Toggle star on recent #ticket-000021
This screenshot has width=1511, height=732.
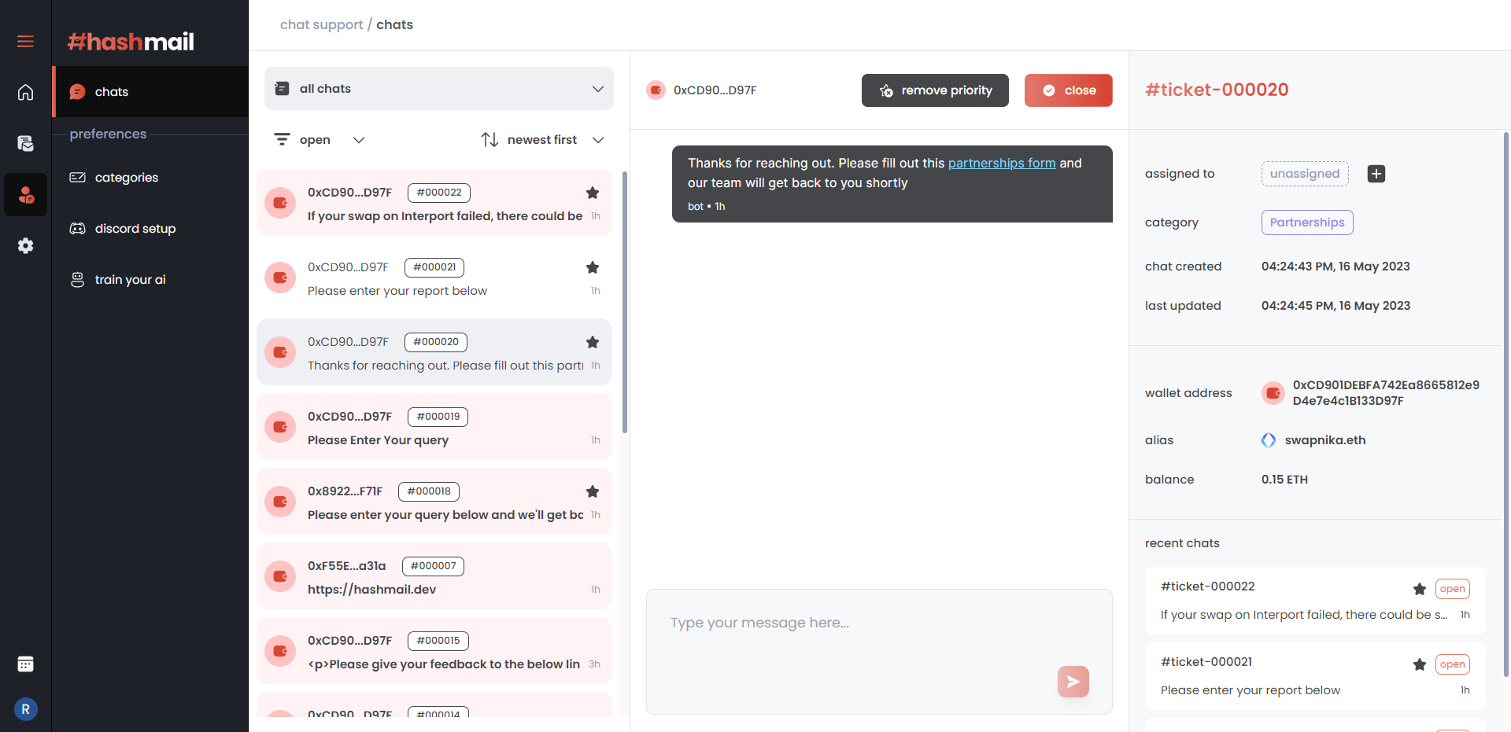pyautogui.click(x=1420, y=664)
